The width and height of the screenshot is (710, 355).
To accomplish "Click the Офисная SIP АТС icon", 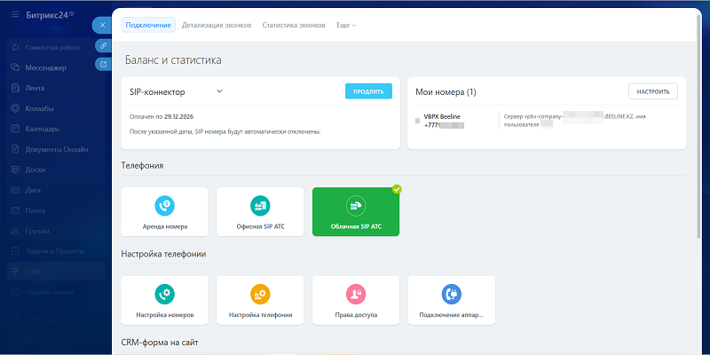I will point(260,206).
